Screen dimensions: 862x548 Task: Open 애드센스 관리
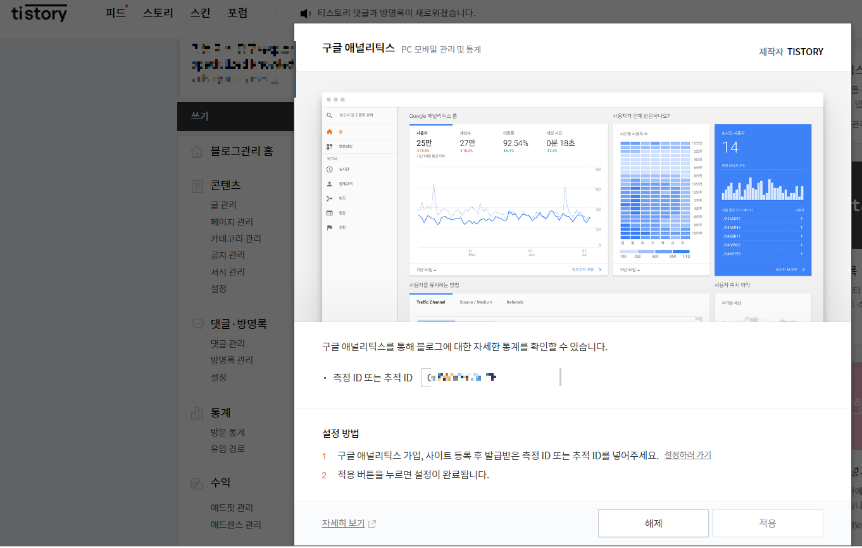point(236,525)
